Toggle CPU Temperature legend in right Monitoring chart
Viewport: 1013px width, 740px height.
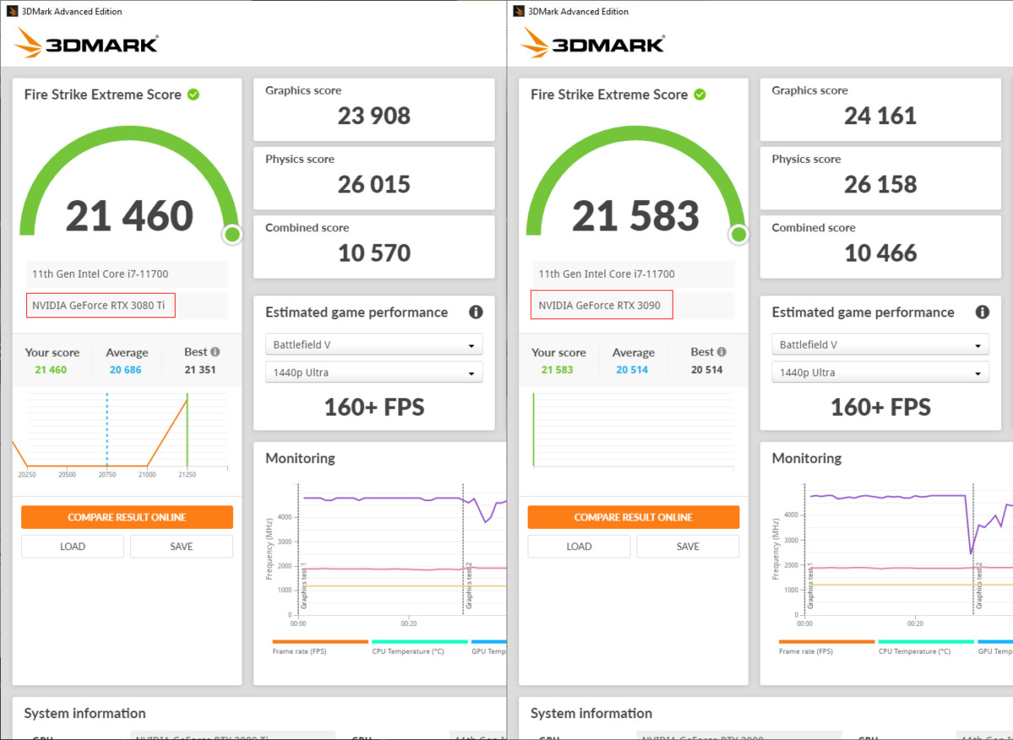(926, 646)
